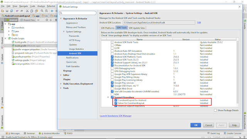This screenshot has width=247, height=139.
Task: Check the LLDB checkbox
Action: click(112, 48)
